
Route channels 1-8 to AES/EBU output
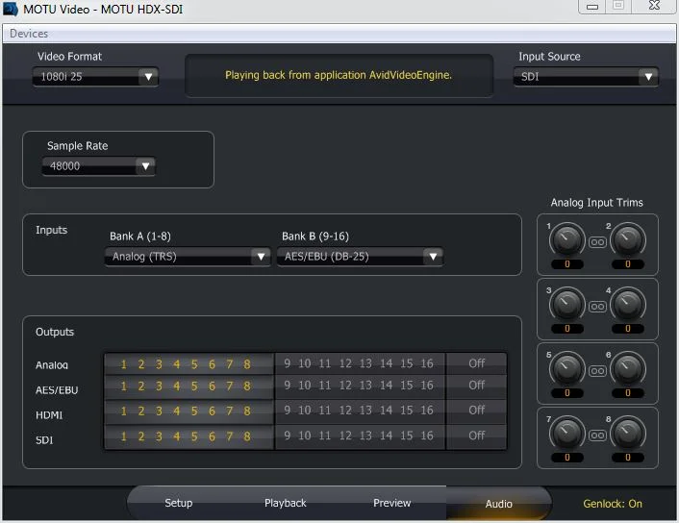pyautogui.click(x=189, y=386)
